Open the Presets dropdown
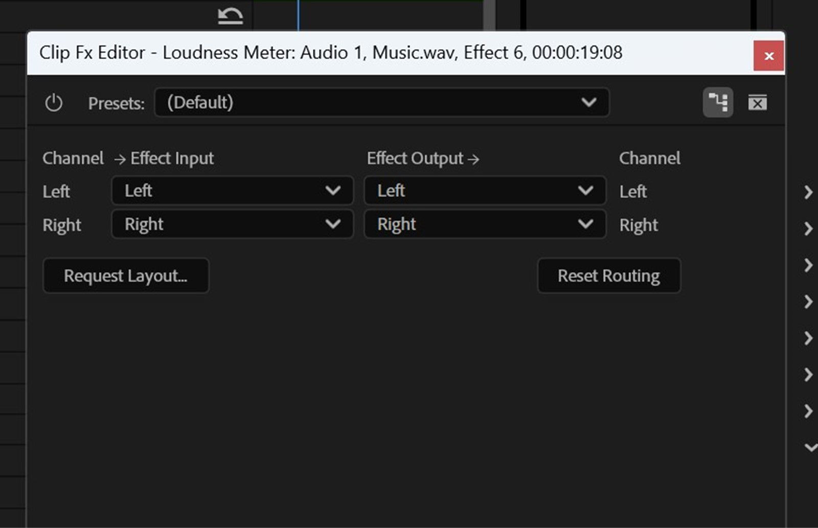818x528 pixels. click(x=589, y=102)
